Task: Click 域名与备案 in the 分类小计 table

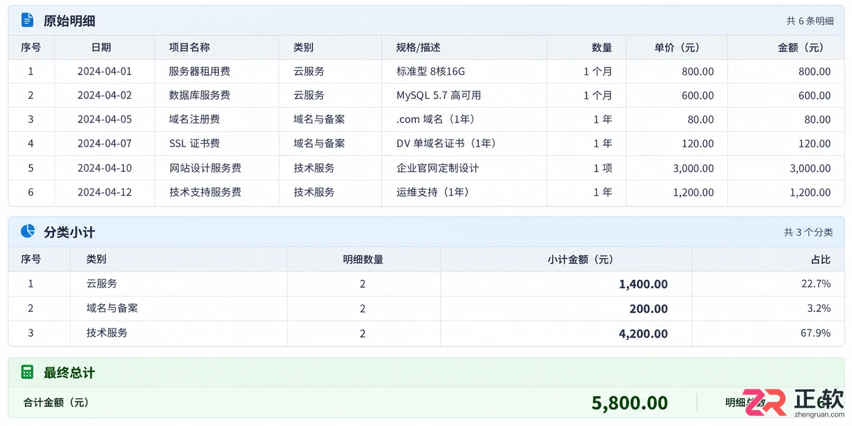Action: click(112, 308)
